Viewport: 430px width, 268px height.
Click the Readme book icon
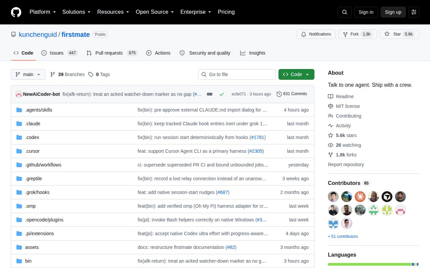click(331, 96)
